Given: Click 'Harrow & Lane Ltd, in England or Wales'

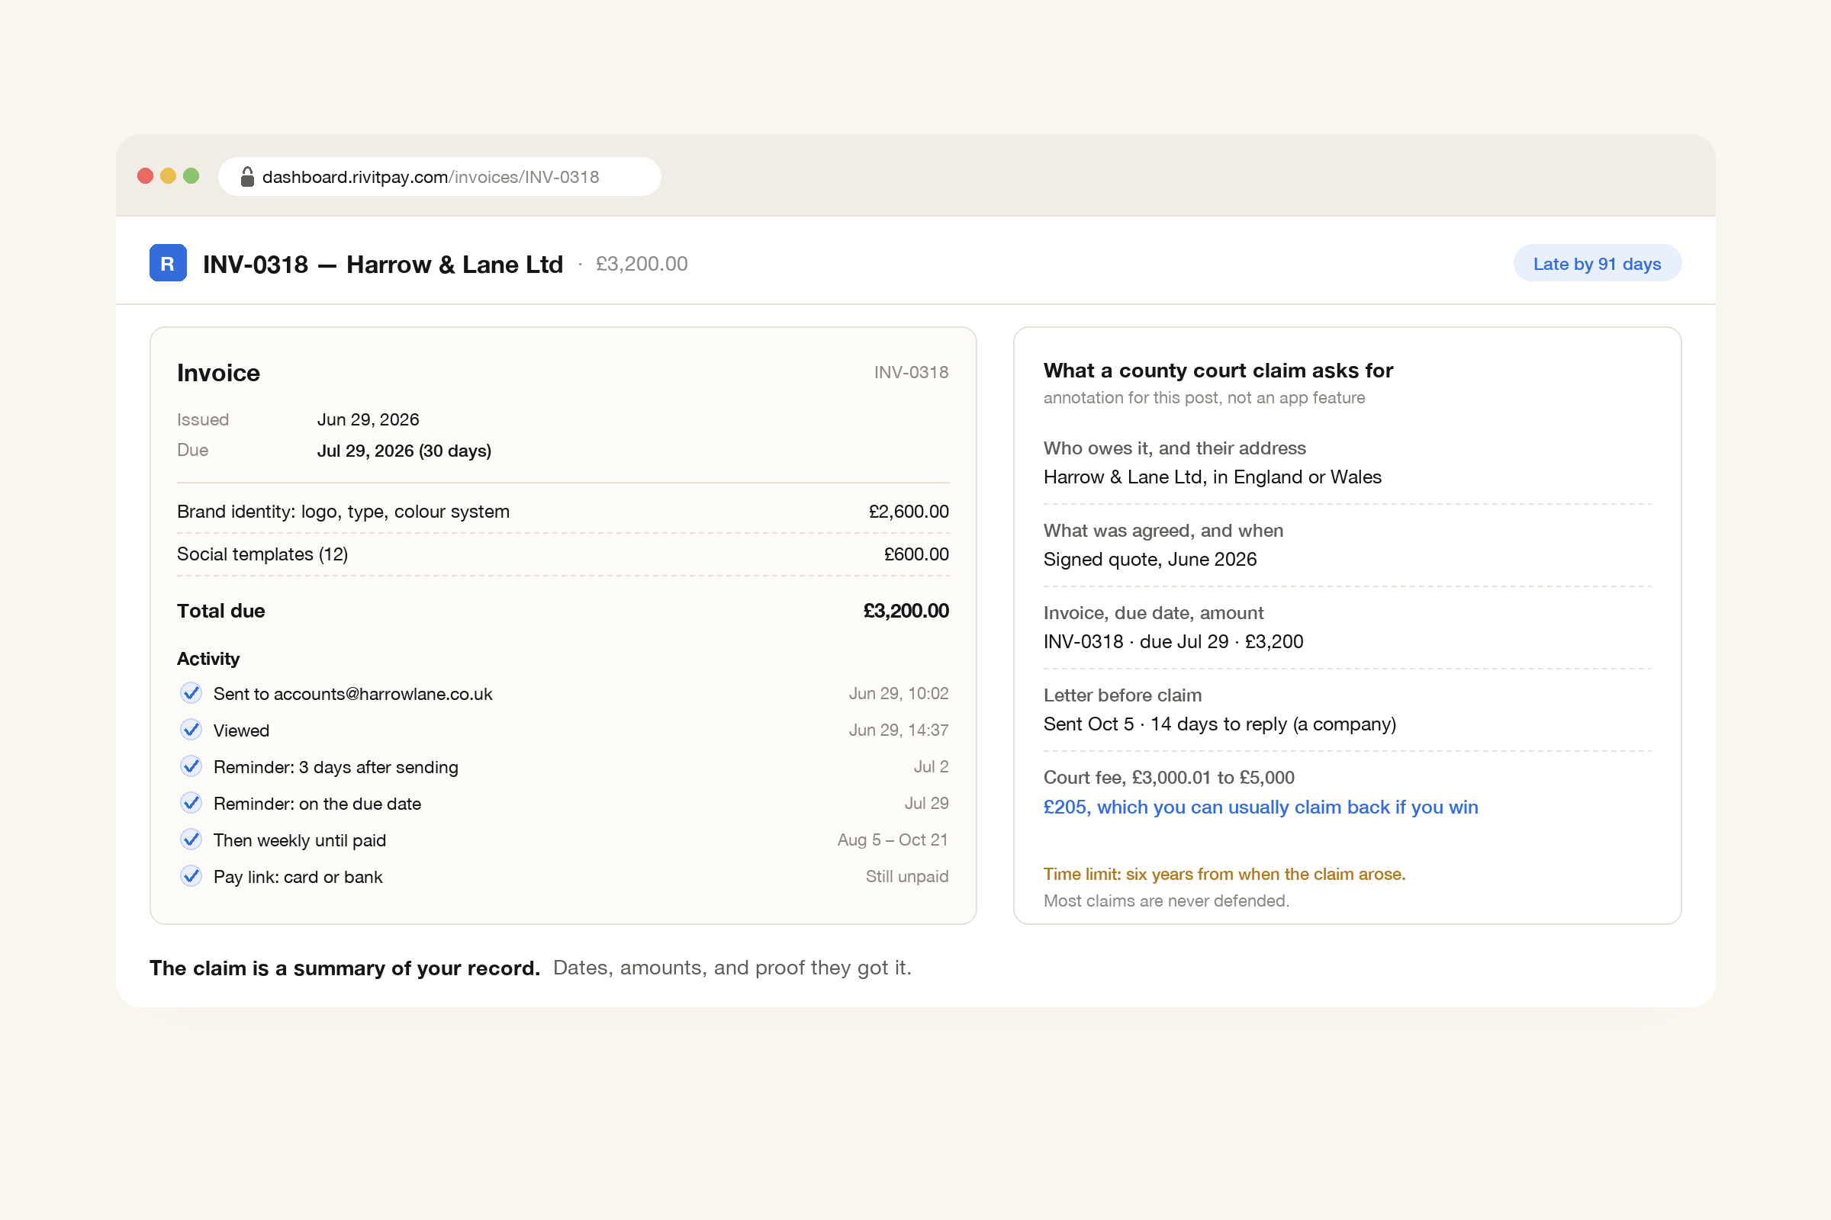Looking at the screenshot, I should click(1212, 477).
